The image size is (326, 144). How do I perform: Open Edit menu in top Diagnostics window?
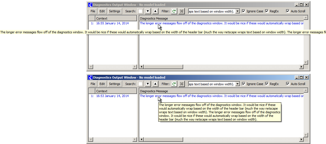click(x=102, y=11)
